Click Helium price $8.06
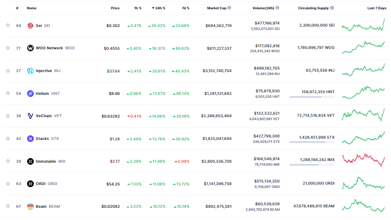391x220 pixels. (x=114, y=94)
